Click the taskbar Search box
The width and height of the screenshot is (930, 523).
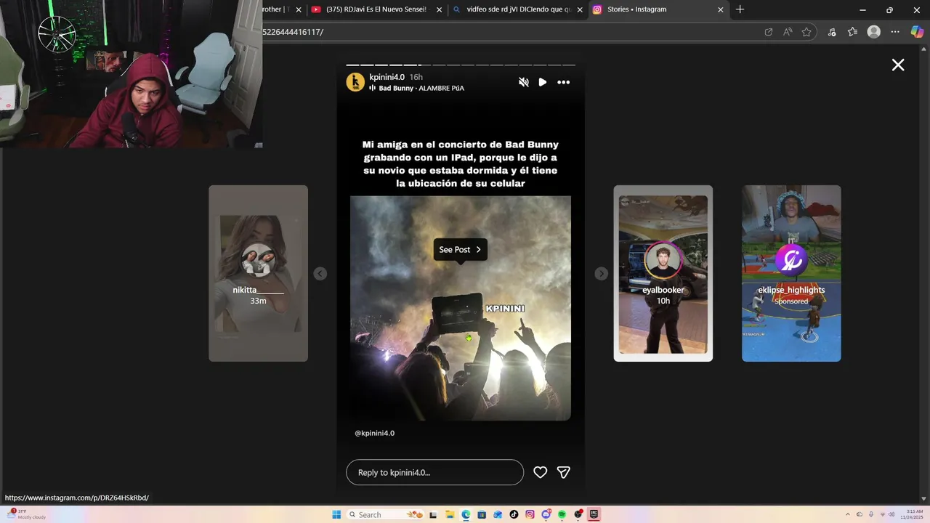pos(385,514)
